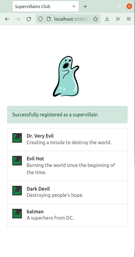
Task: Click the page info document icon
Action: 49,19
